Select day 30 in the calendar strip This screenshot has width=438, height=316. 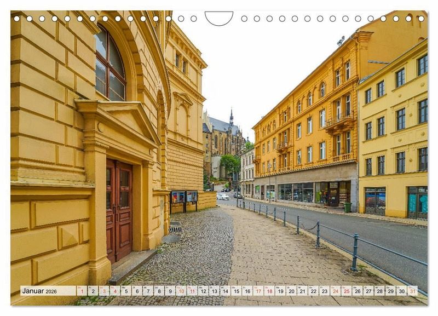pyautogui.click(x=402, y=291)
